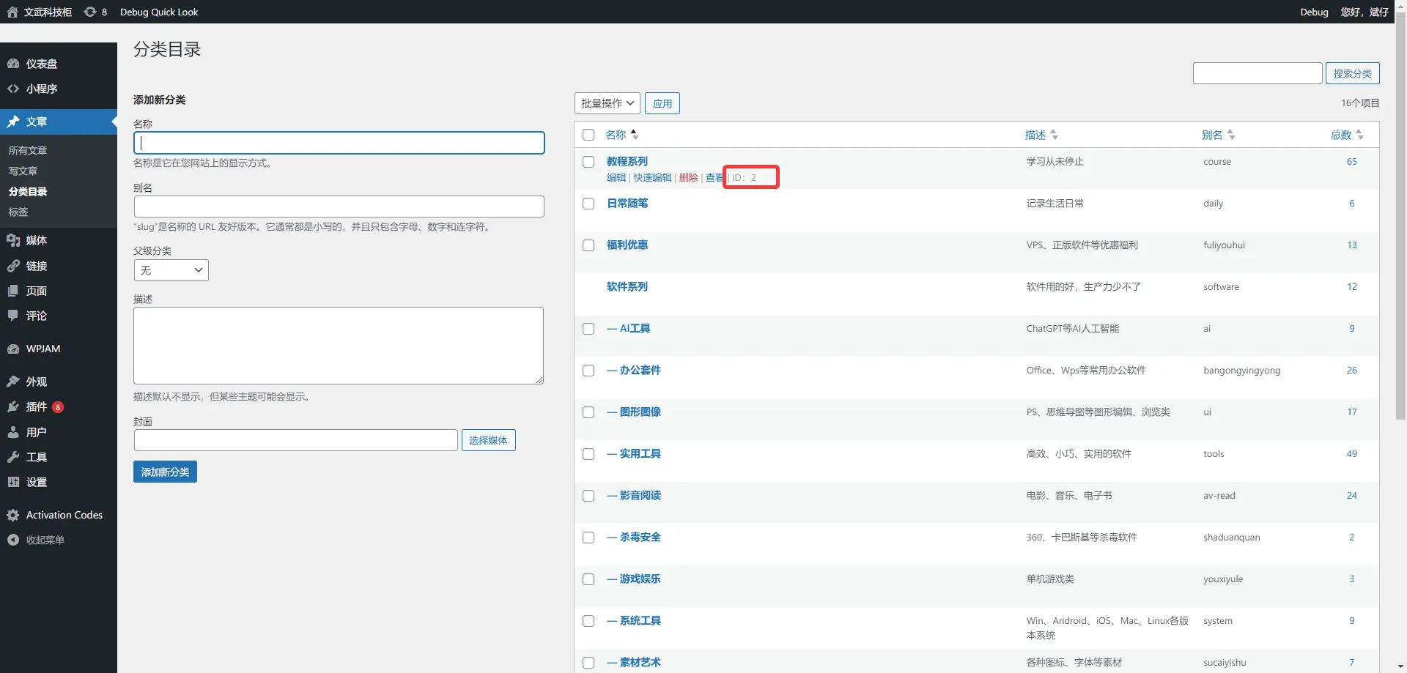
Task: Focus the category search box
Action: coord(1258,73)
